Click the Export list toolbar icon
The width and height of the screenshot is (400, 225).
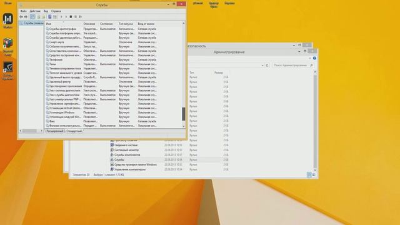coord(44,17)
